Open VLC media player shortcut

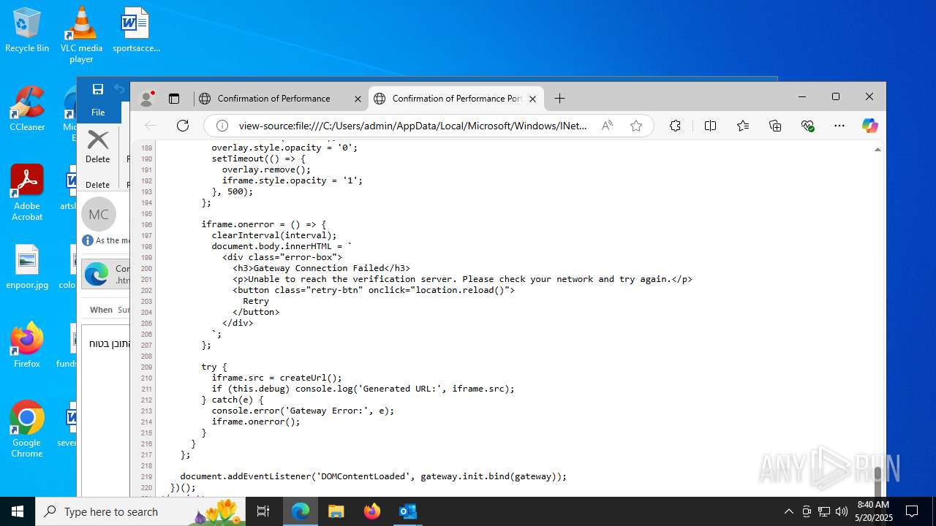point(81,34)
